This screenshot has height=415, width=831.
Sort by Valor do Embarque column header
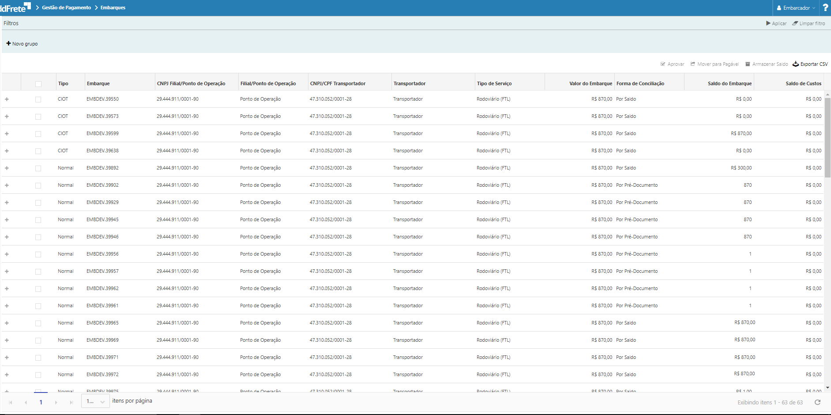tap(590, 83)
